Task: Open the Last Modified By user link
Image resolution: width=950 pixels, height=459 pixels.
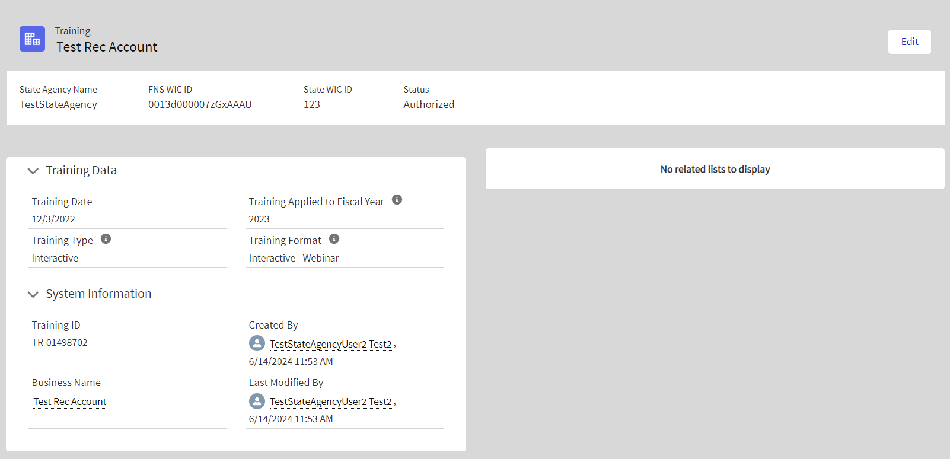Action: tap(330, 401)
